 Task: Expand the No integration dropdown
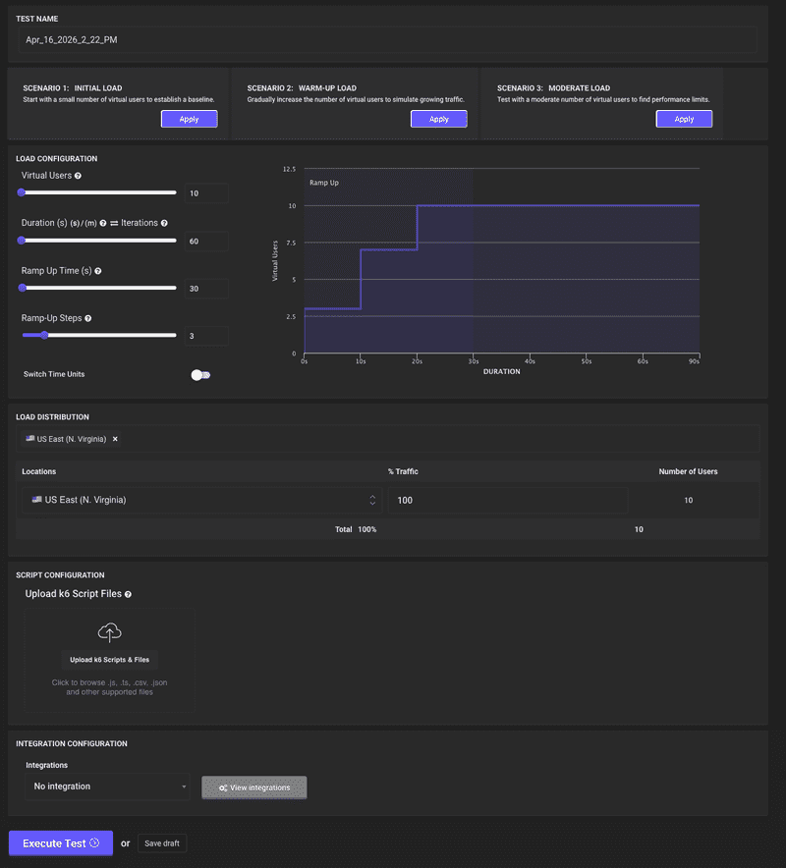tap(108, 787)
